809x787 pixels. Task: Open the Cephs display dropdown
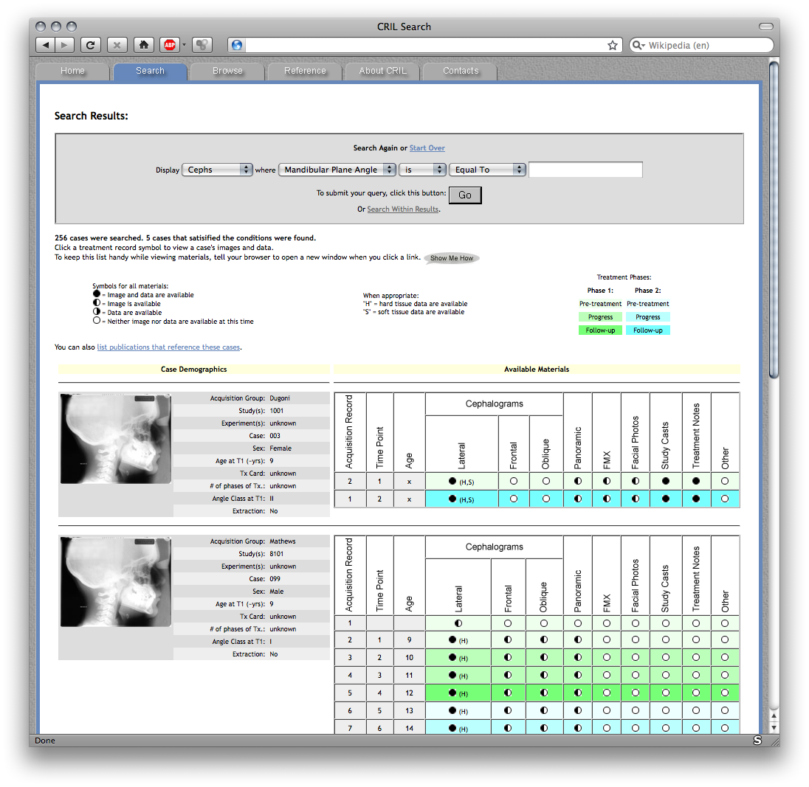click(x=217, y=170)
